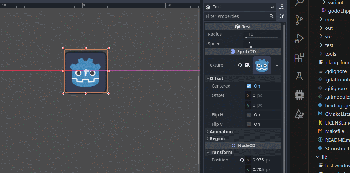Click the Node2D class header
Screen dimensions: 350x173
click(x=243, y=145)
